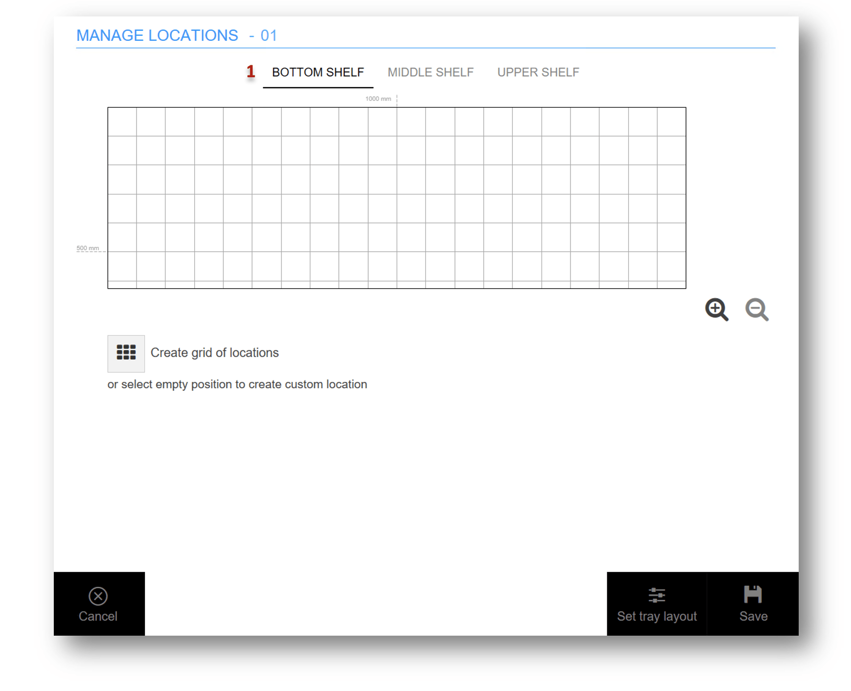The image size is (851, 691).
Task: Click the create grid of locations icon
Action: 126,353
